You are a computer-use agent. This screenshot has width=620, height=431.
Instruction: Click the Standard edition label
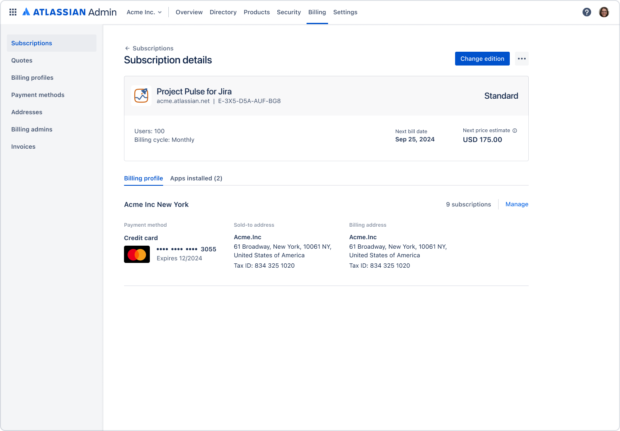(501, 96)
